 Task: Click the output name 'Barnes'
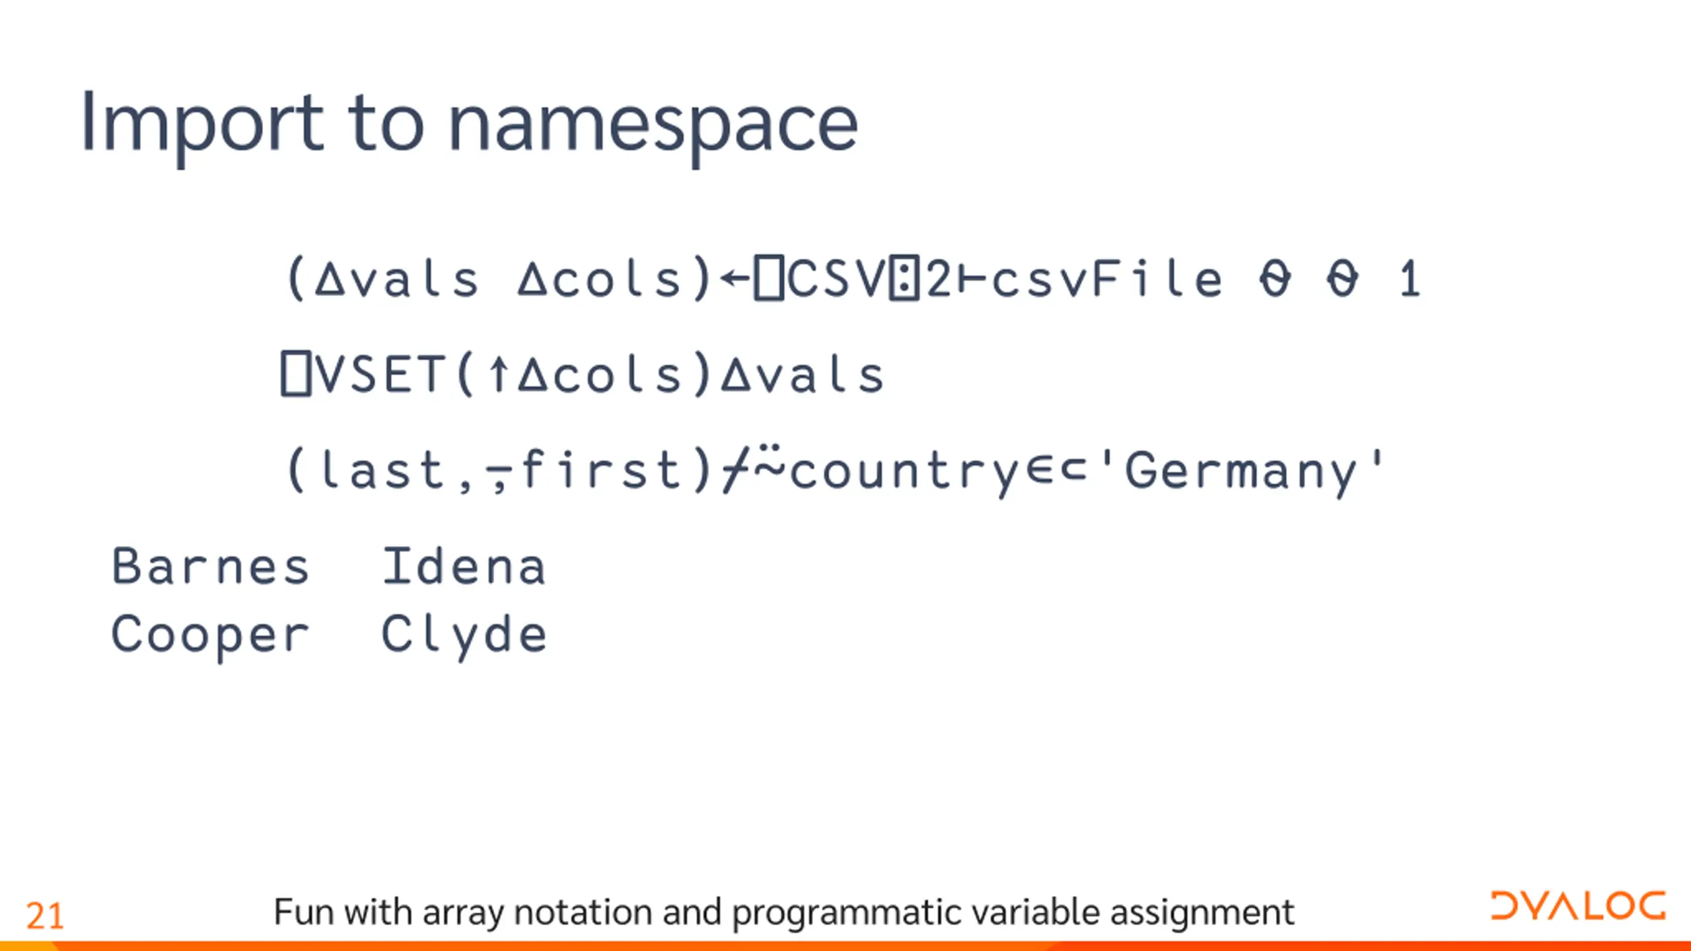point(211,567)
